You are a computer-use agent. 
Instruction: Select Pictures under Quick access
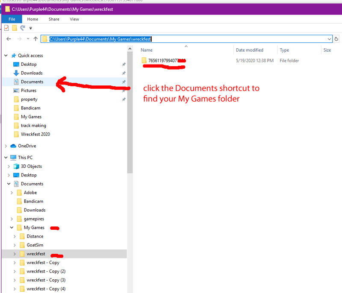tap(29, 91)
